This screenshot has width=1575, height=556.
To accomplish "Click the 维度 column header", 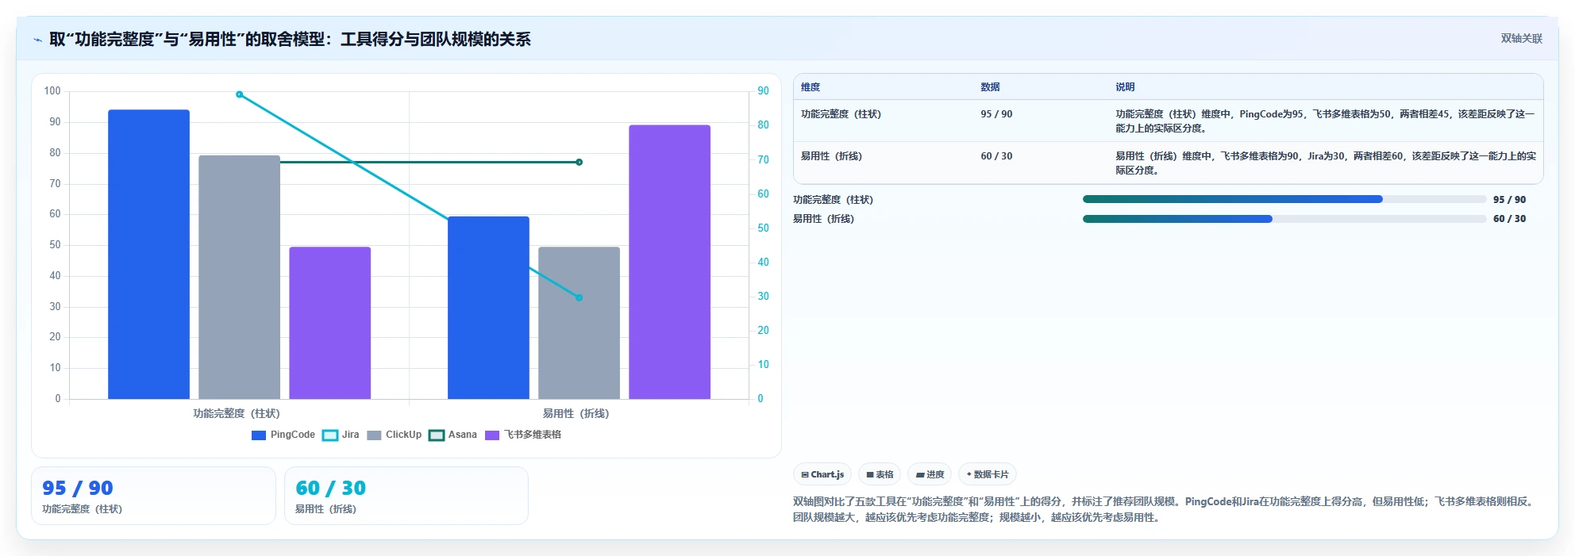I will tap(811, 87).
